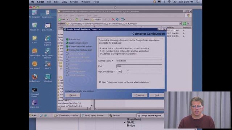Click the Attributes column header in Explorer

187,27
